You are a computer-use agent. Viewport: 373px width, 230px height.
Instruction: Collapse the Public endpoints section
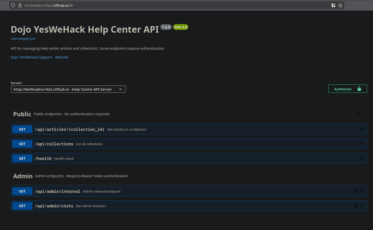(358, 114)
